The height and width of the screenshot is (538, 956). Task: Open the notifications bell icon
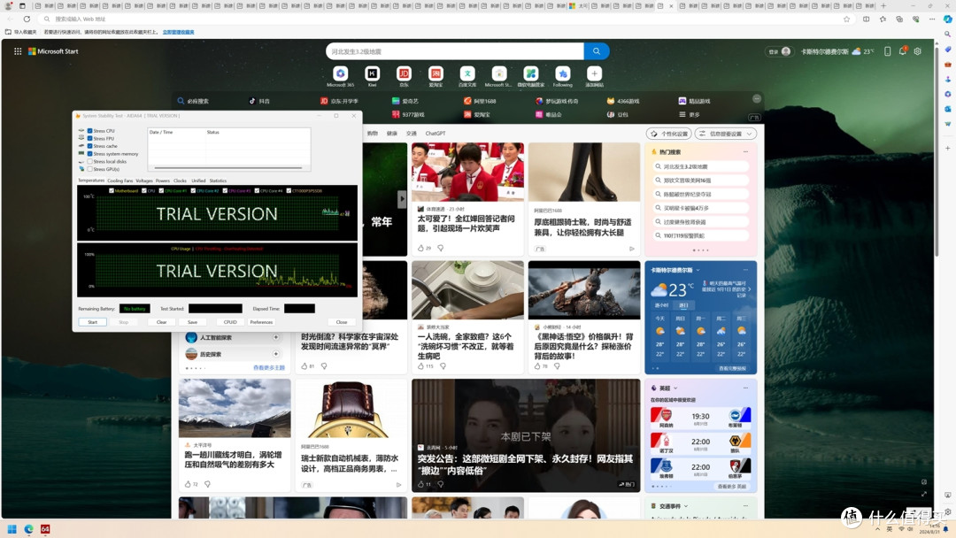(903, 51)
